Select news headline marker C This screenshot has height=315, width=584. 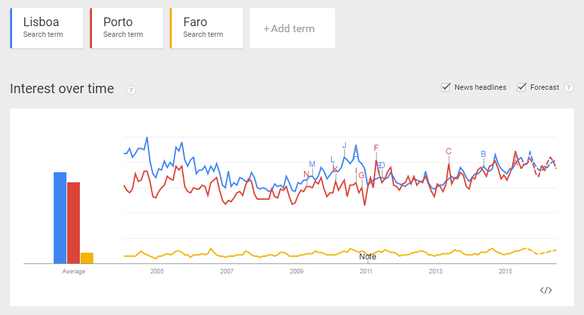pyautogui.click(x=448, y=151)
